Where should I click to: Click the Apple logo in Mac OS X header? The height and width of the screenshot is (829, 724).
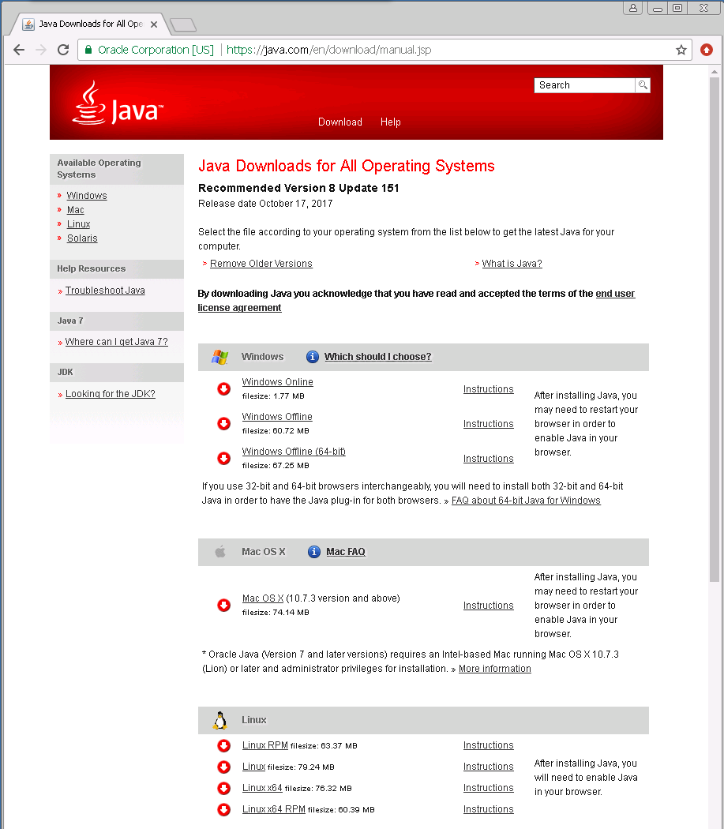220,551
